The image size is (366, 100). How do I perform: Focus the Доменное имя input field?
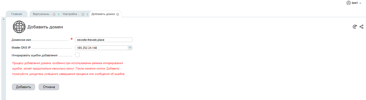(x=103, y=40)
